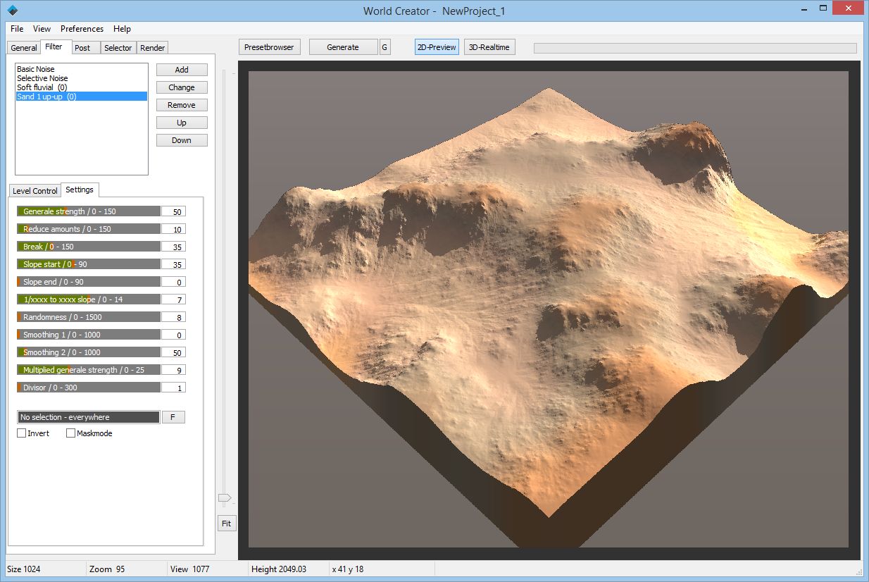Open the Presetbrowser
The image size is (869, 582).
(x=269, y=47)
